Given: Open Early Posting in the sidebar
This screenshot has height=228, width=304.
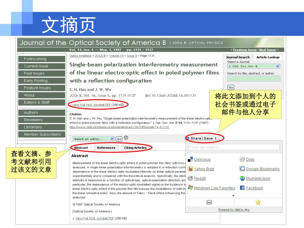Looking at the screenshot, I should (42, 81).
